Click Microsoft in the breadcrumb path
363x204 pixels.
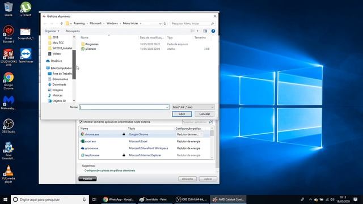click(96, 23)
